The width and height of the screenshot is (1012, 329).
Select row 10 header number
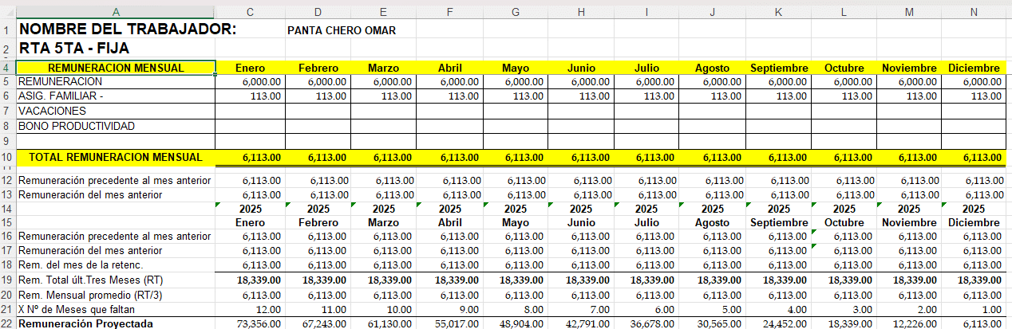(x=7, y=157)
